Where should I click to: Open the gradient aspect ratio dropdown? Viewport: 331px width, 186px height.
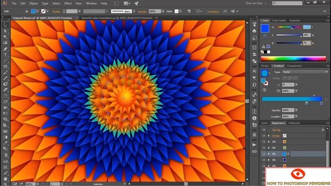[296, 91]
